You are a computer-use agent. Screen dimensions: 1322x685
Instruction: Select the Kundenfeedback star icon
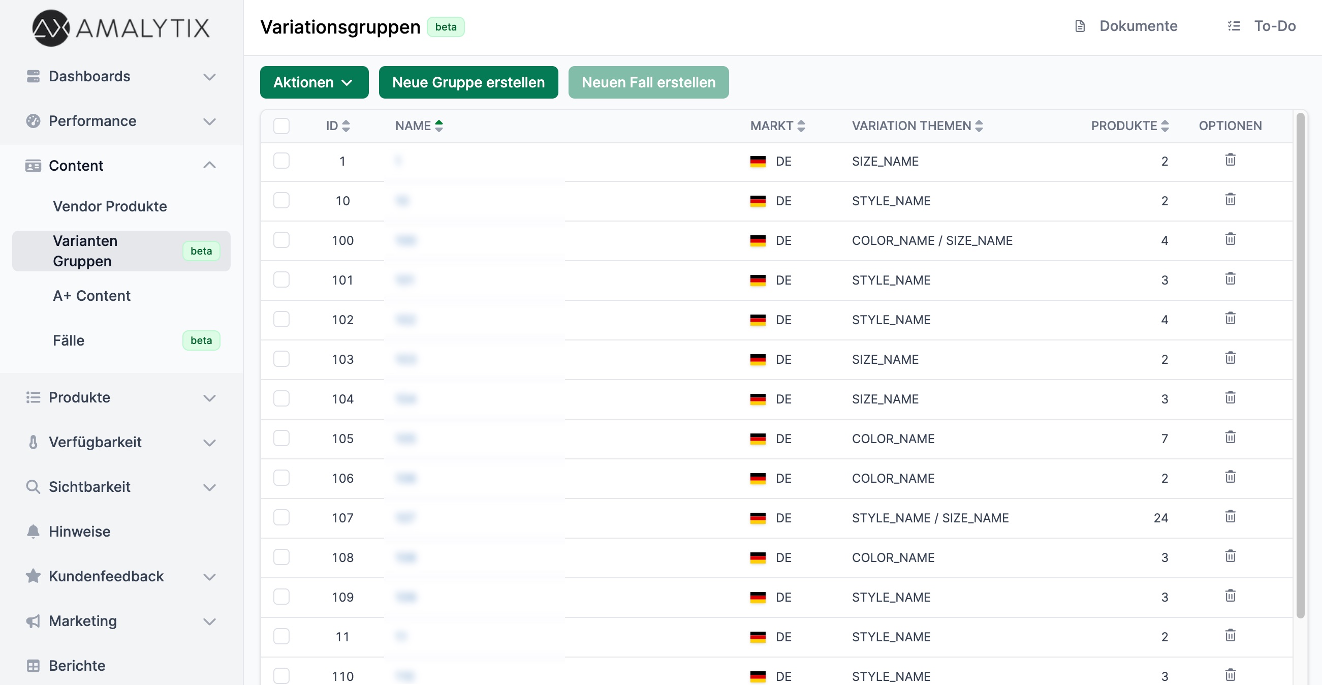[x=33, y=576]
